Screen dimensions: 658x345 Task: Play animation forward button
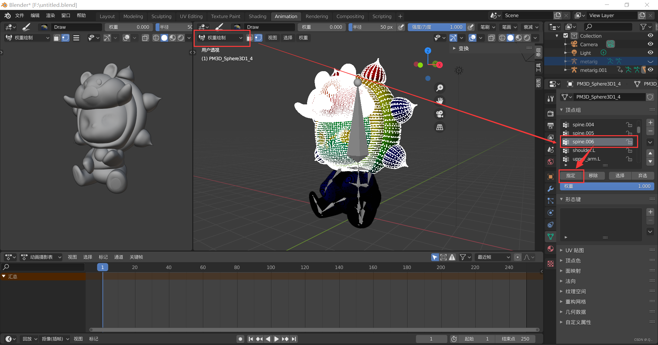coord(276,339)
